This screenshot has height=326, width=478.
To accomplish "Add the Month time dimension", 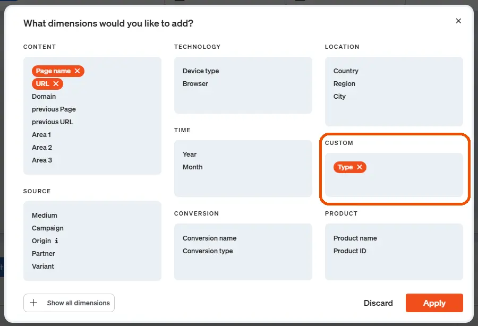I will (x=192, y=167).
